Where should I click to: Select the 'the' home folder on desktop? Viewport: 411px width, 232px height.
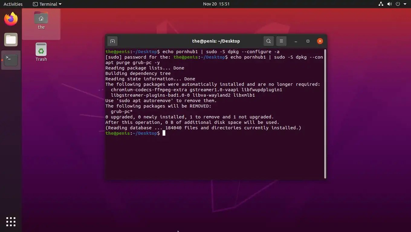[41, 21]
